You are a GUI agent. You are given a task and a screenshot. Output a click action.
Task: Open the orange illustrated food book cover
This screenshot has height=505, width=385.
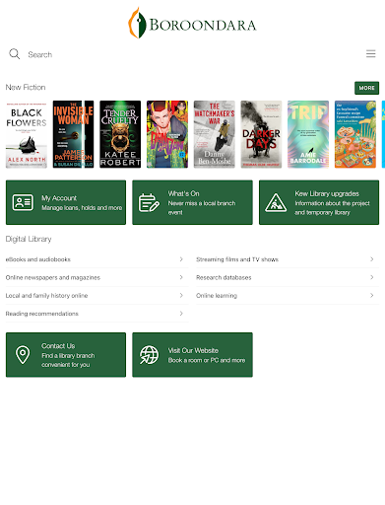point(355,134)
